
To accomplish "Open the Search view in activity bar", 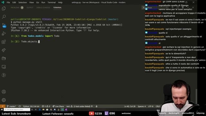I will point(4,17).
